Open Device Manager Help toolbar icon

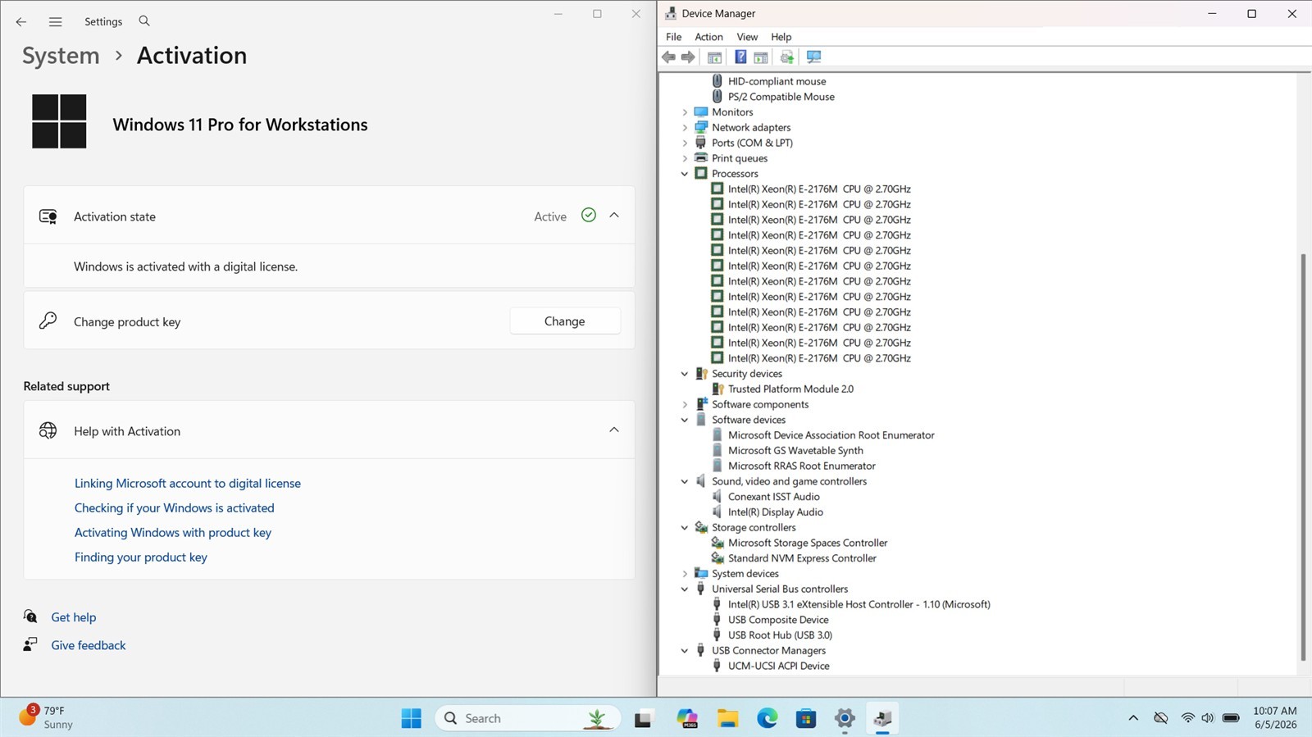(740, 57)
